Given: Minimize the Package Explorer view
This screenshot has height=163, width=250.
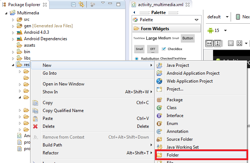Looking at the screenshot, I should click(110, 3).
